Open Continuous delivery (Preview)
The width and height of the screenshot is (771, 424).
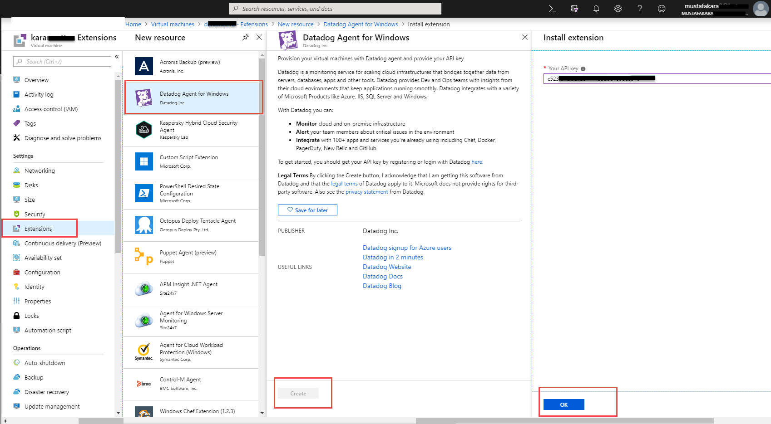pyautogui.click(x=63, y=243)
